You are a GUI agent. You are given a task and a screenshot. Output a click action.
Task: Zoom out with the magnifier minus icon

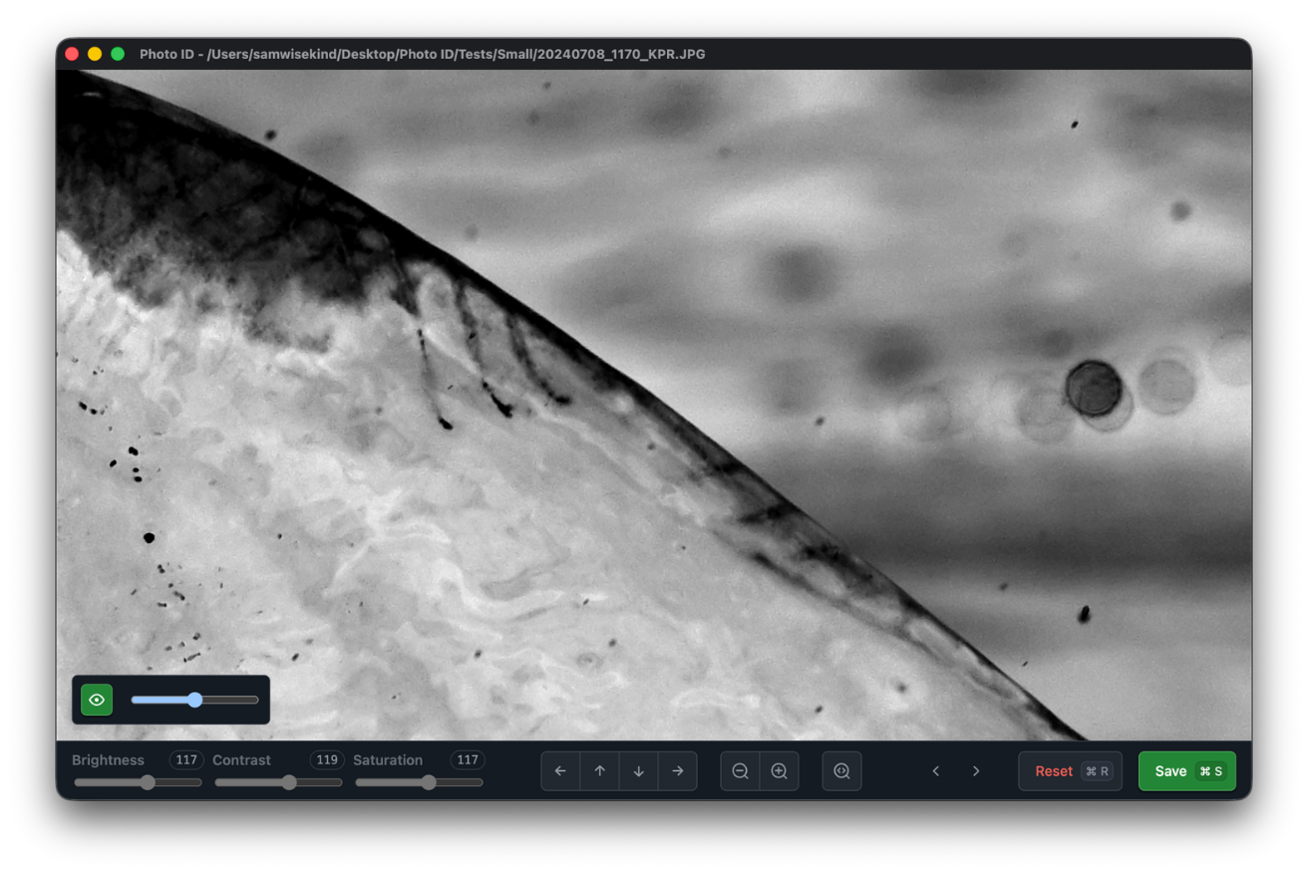(740, 770)
